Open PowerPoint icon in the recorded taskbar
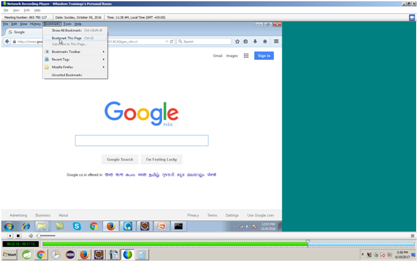 [161, 226]
